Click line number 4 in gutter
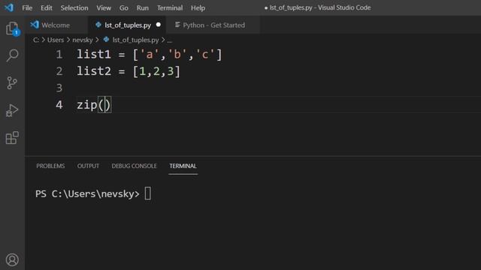This screenshot has width=481, height=270. point(59,105)
